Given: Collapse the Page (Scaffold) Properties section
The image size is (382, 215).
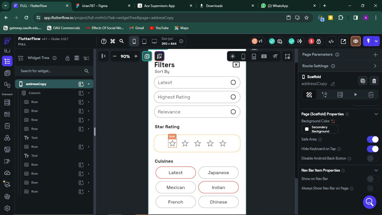Looking at the screenshot, I should (376, 114).
